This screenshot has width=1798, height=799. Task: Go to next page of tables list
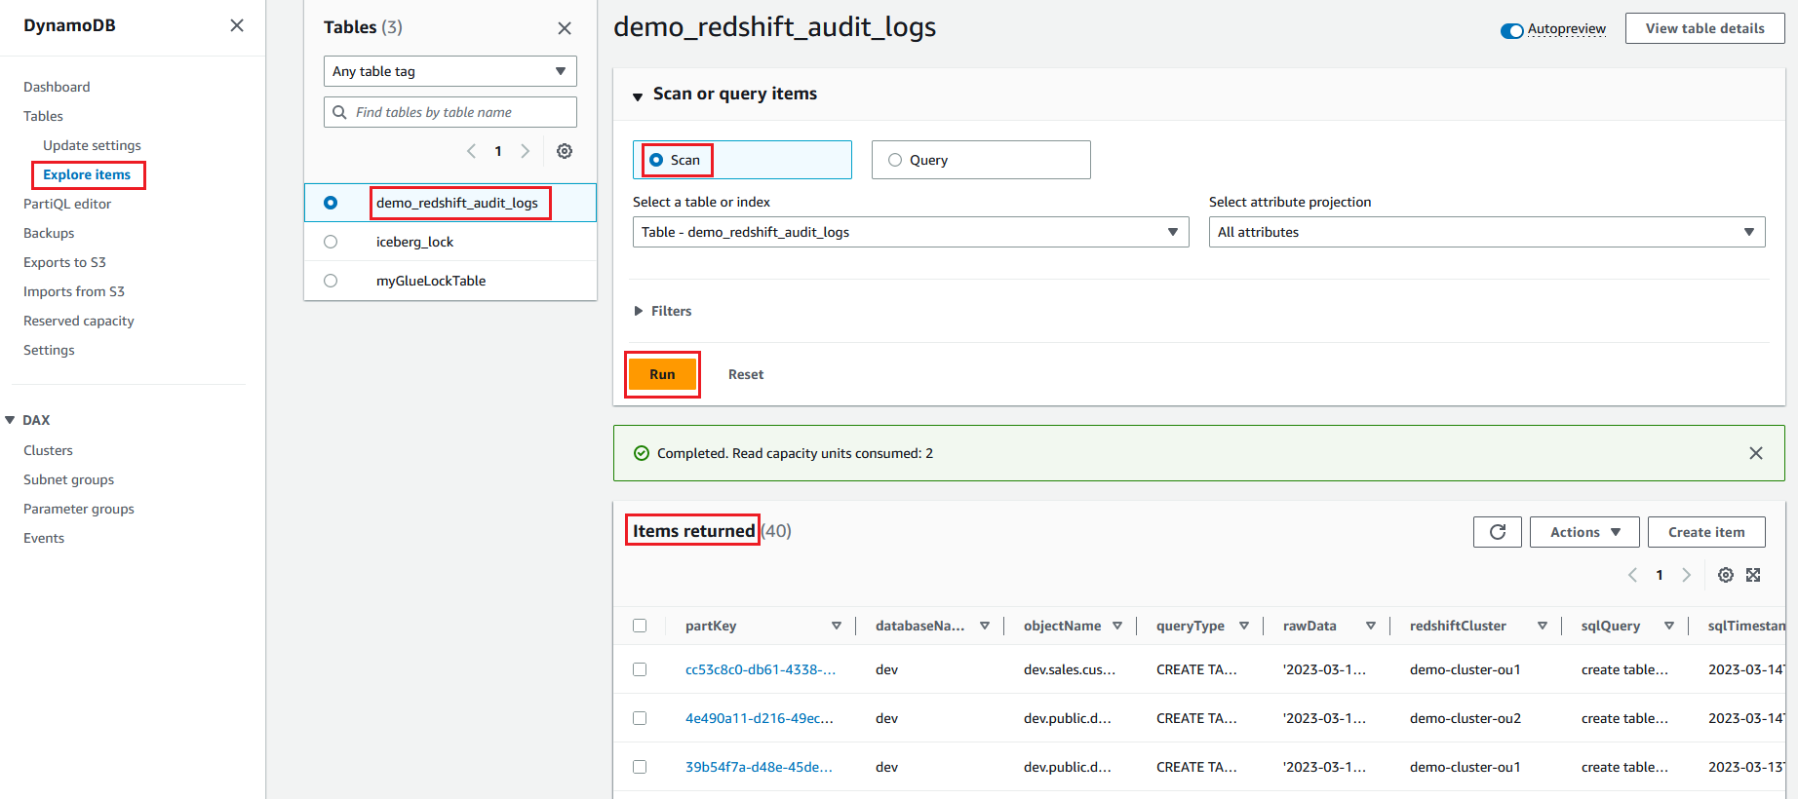[525, 151]
